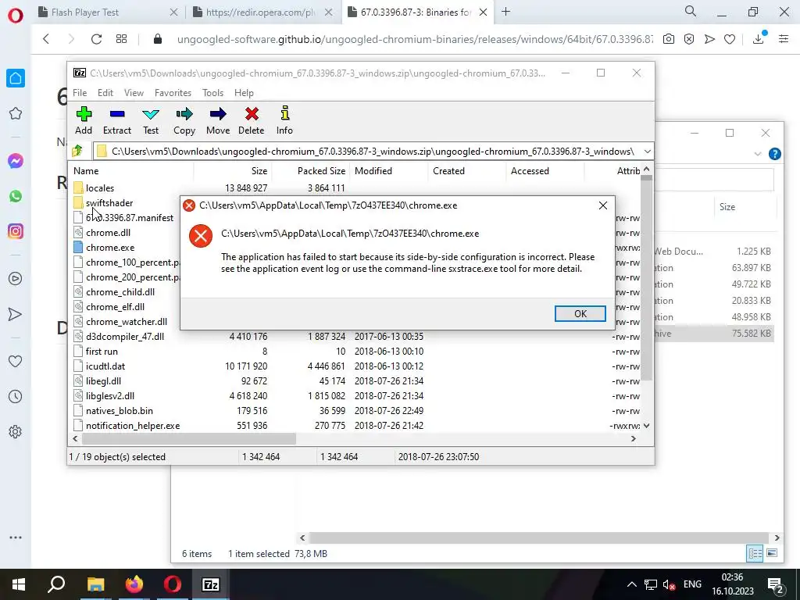Screen dimensions: 800x600
Task: Open a new tab with plus button
Action: point(505,11)
